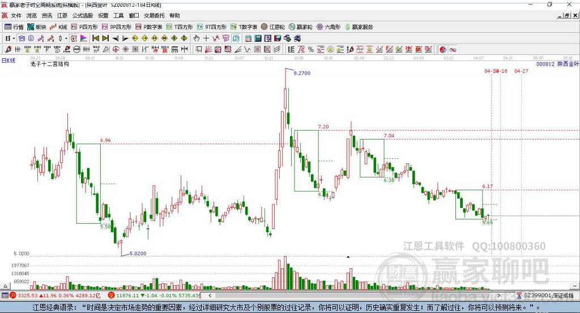Click the black right arrow icon

coord(125,38)
